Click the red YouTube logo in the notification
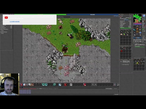Viewport: 146px width, 109px height. [6, 18]
